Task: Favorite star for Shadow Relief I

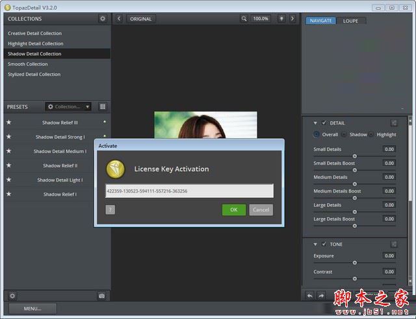Action: point(8,194)
